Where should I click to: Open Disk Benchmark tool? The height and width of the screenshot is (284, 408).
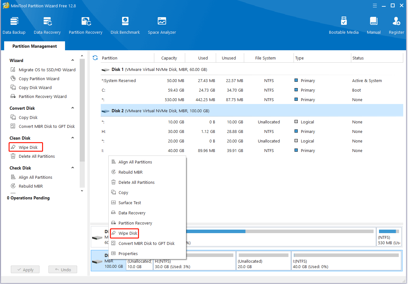tap(125, 26)
